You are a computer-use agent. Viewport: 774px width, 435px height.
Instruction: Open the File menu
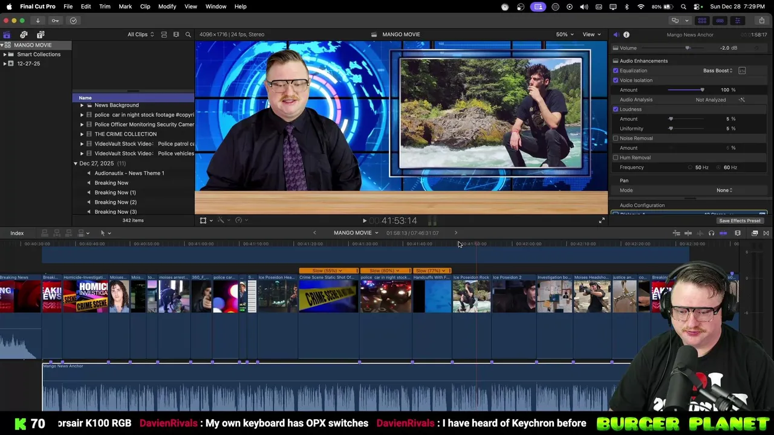click(68, 7)
